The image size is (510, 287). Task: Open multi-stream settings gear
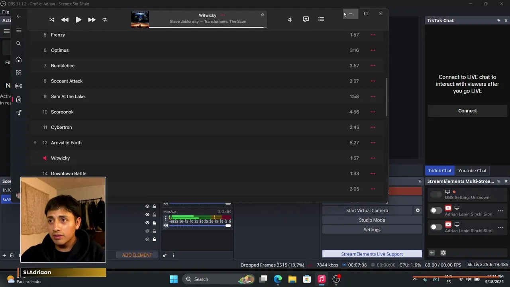click(443, 253)
